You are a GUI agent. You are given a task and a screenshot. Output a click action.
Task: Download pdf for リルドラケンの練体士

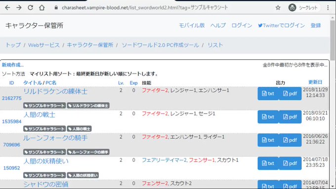(290, 94)
